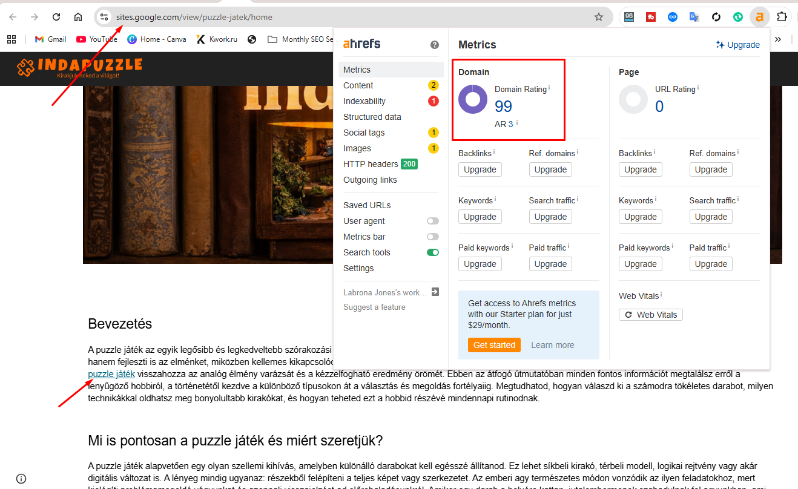The image size is (798, 489).
Task: Reload the current page
Action: point(56,17)
